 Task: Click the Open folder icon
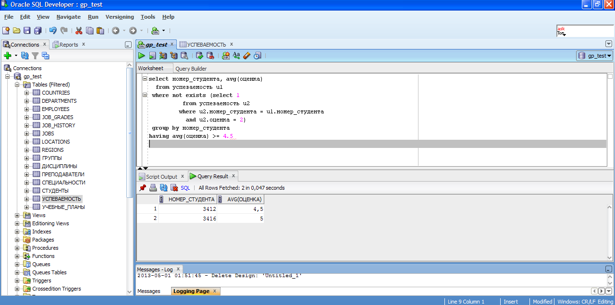click(x=17, y=30)
